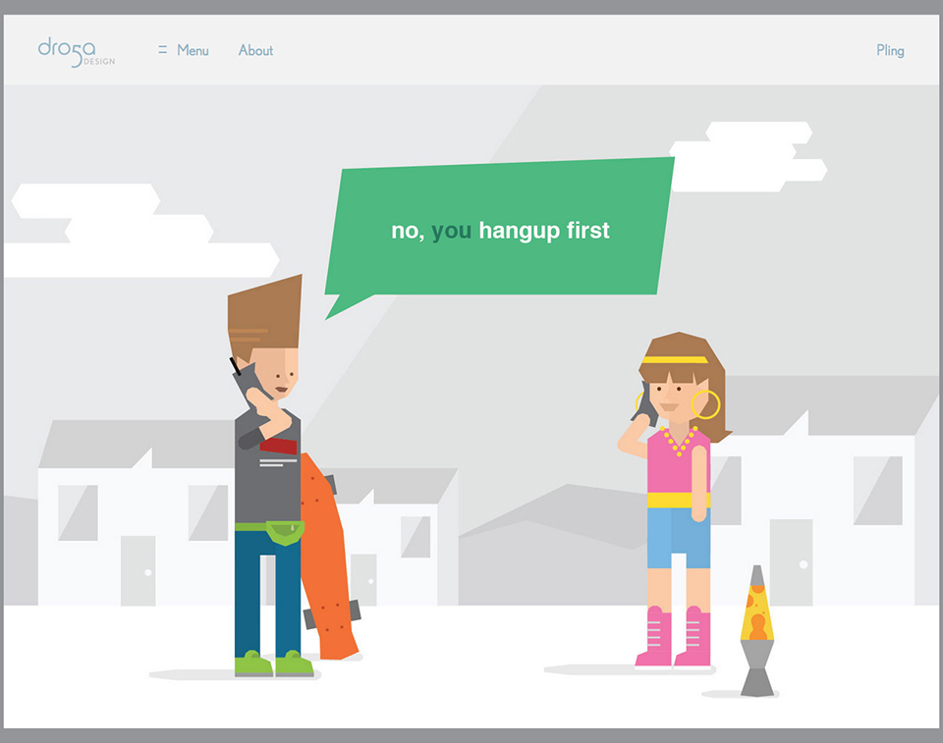Click the dro5a Design logo
The width and height of the screenshot is (943, 743).
click(x=77, y=52)
